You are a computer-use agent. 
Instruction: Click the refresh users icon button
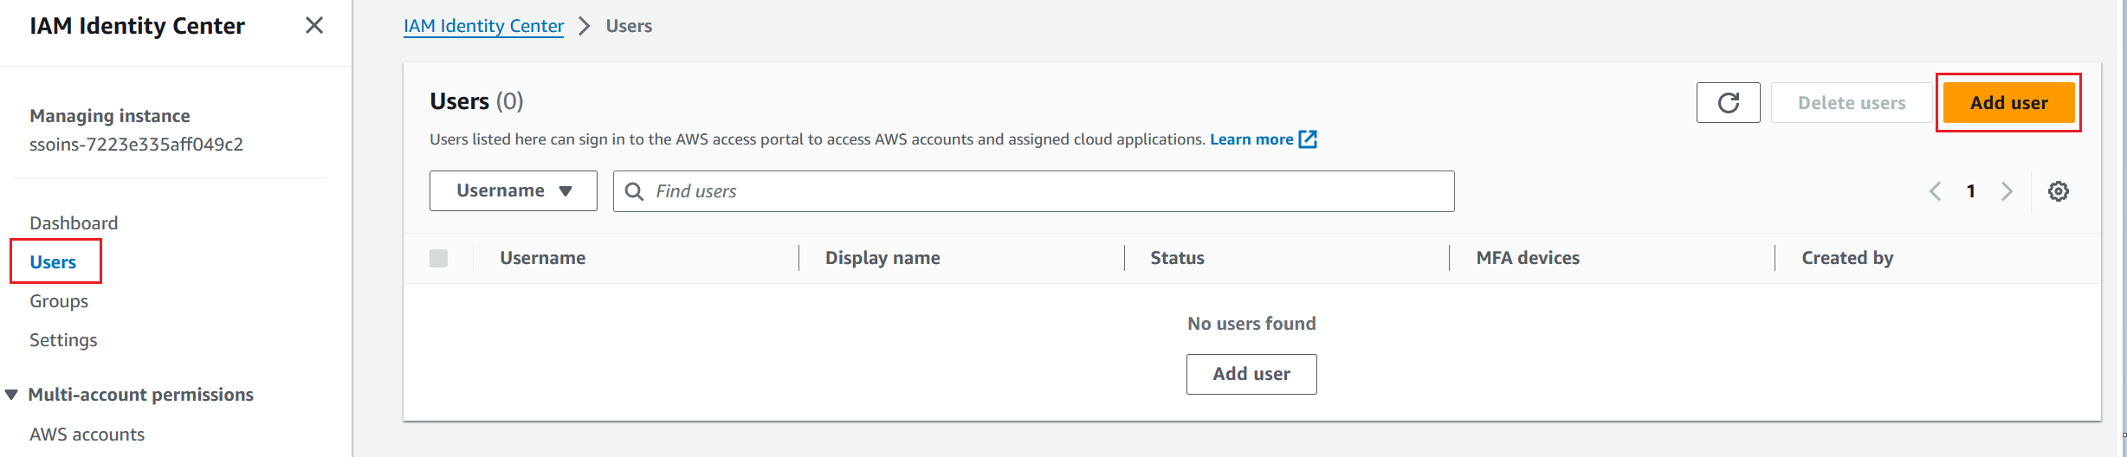(1728, 103)
